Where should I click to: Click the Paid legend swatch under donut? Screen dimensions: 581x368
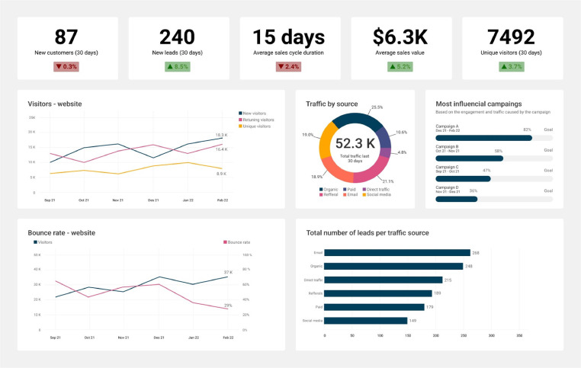click(x=345, y=190)
